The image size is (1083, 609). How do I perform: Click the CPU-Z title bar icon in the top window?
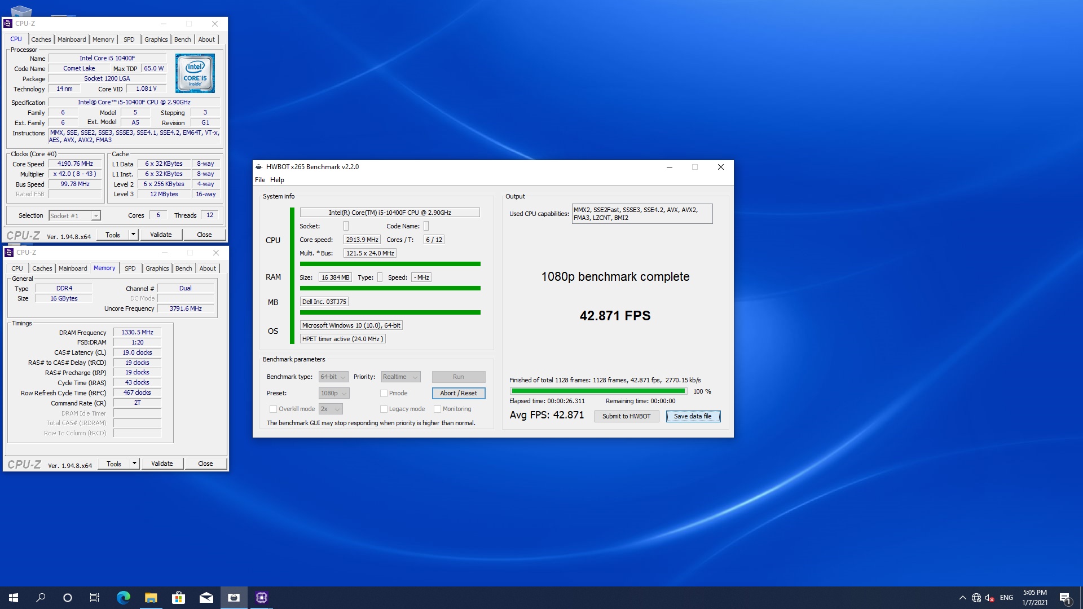coord(8,24)
